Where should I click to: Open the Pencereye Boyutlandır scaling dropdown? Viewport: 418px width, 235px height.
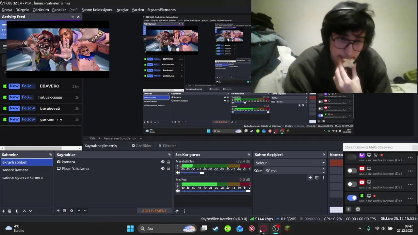pos(123,138)
